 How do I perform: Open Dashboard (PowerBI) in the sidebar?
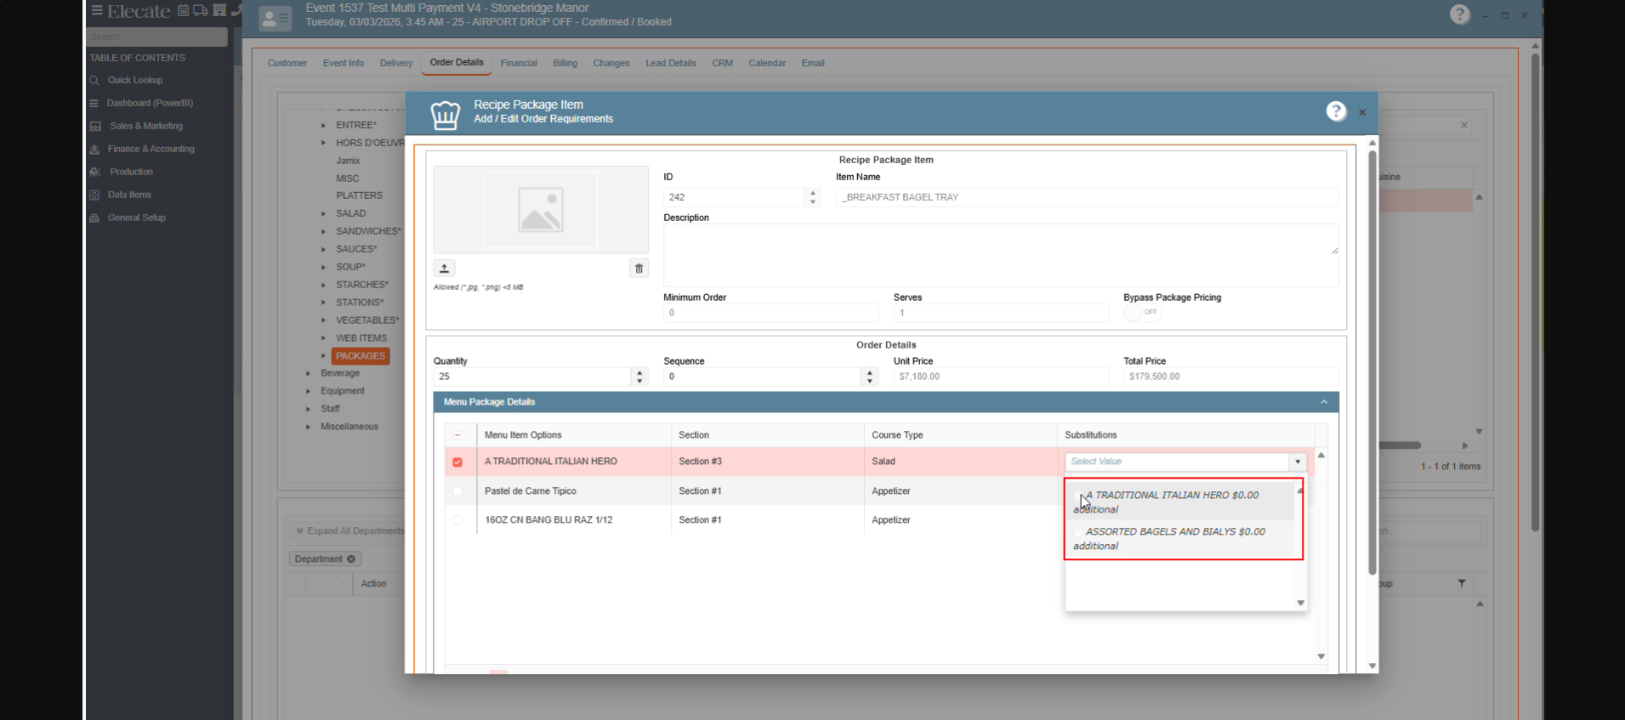tap(150, 103)
